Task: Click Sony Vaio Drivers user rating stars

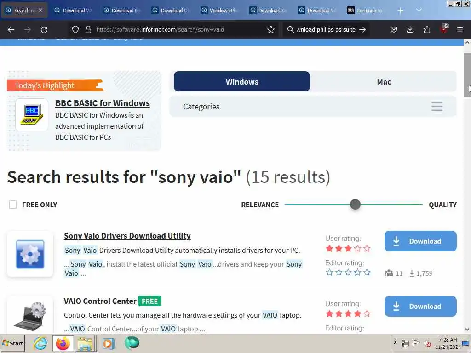Action: pos(348,248)
